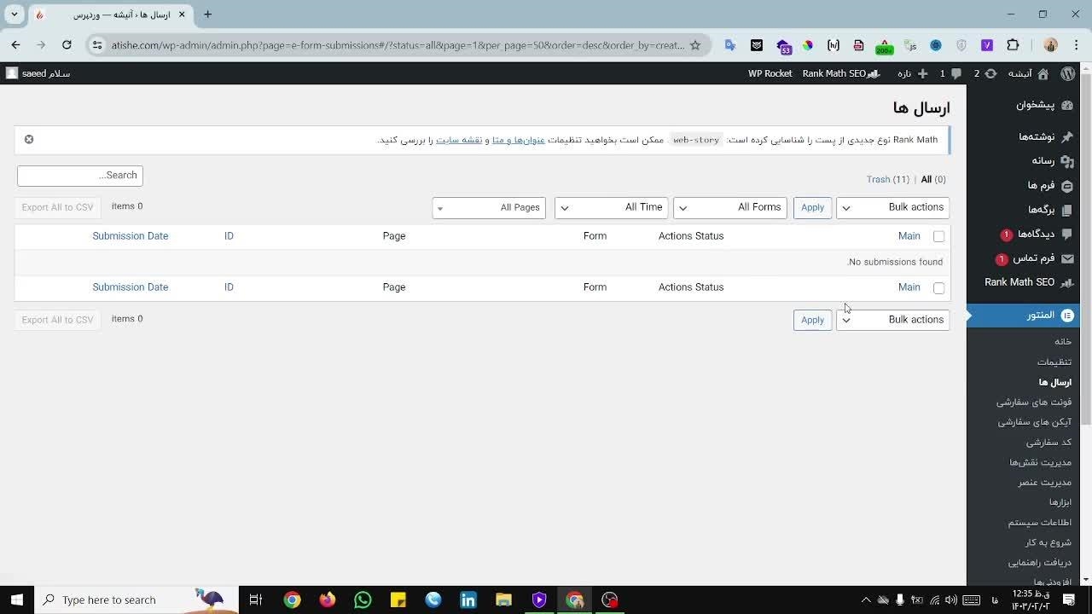
Task: Open the comments bubble icon in admin bar
Action: (956, 73)
